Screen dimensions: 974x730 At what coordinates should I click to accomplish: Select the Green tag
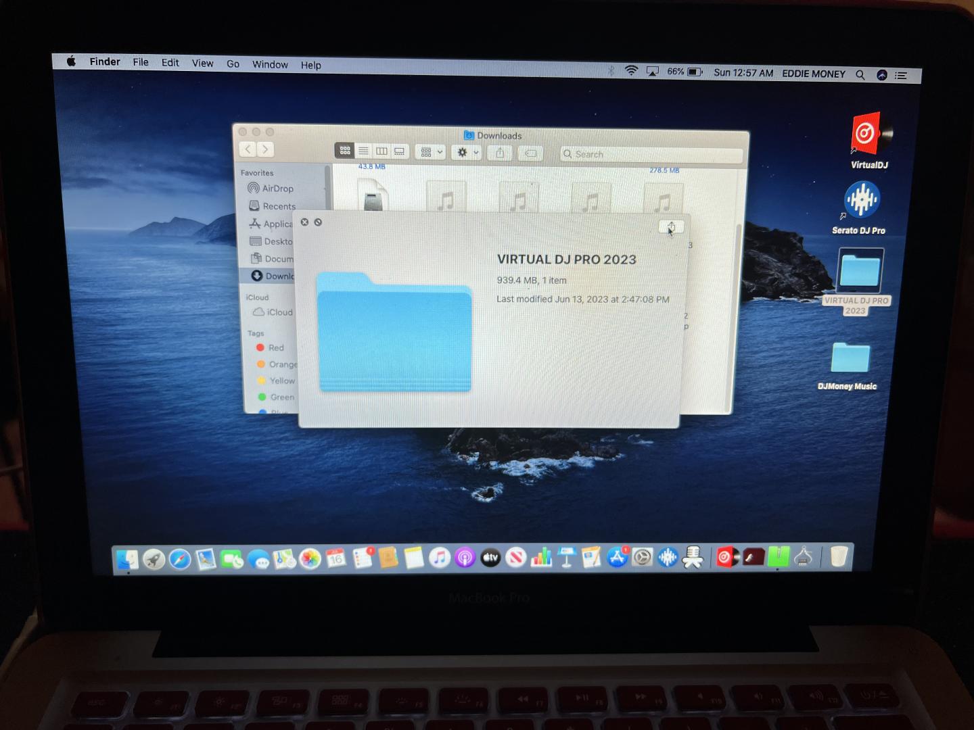[x=277, y=397]
